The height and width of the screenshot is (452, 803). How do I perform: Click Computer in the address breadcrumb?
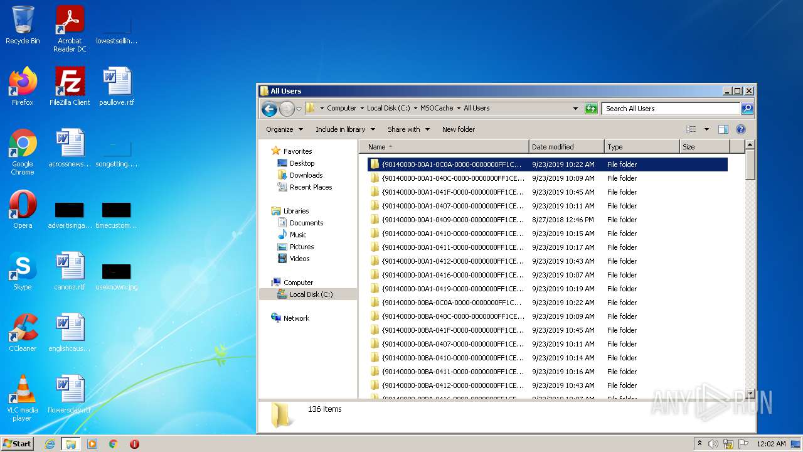[342, 108]
